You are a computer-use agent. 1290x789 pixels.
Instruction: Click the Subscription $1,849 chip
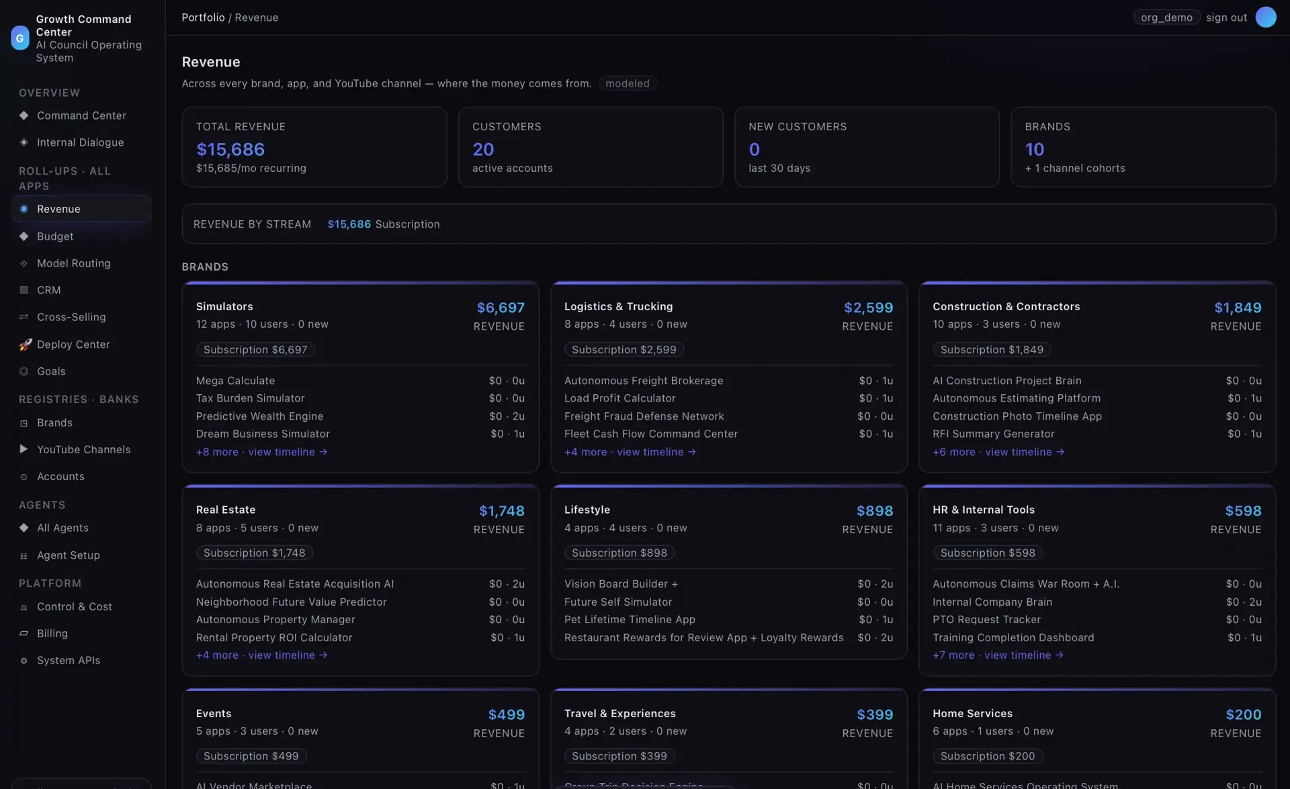(x=992, y=350)
